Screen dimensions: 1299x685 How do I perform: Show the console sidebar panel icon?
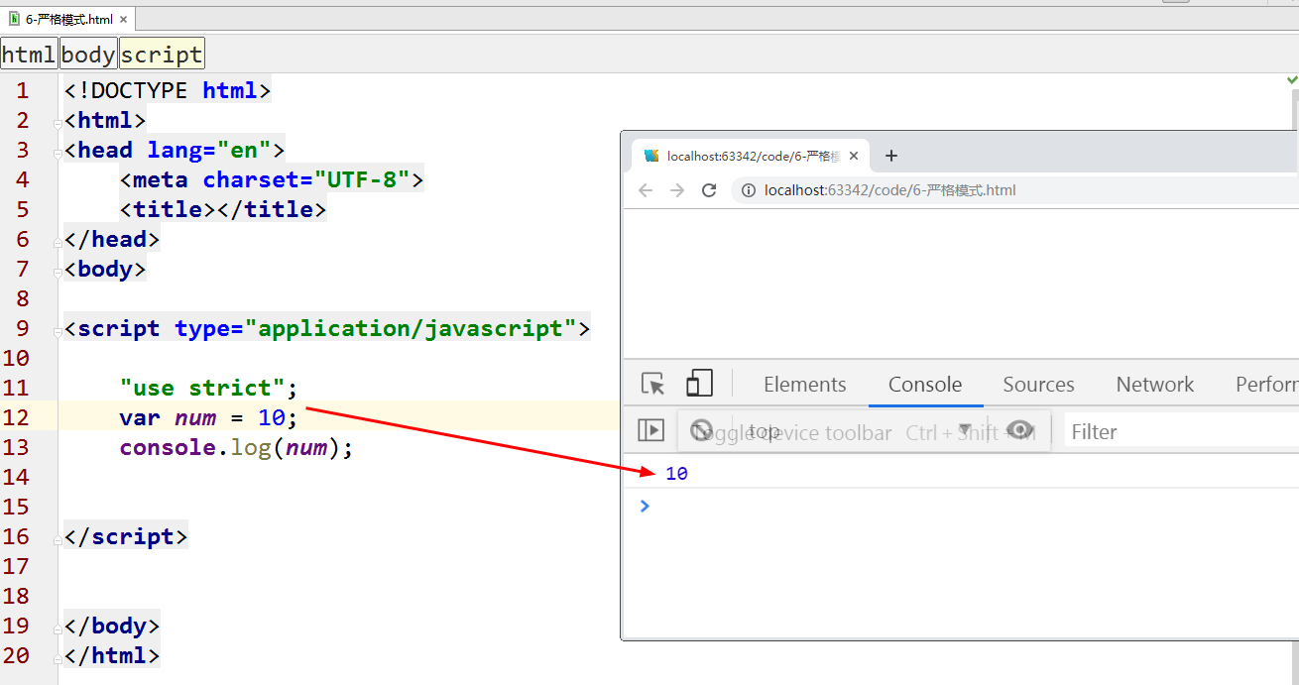[650, 430]
